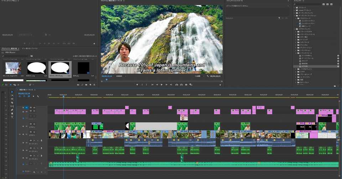The height and width of the screenshot is (179, 342).
Task: Click the timeline playhead on the ruler
Action: (x=63, y=96)
